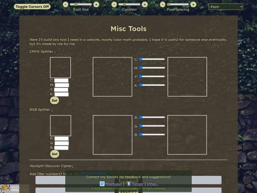Click the CMYK input color preview box
257x193 pixels.
click(x=60, y=68)
